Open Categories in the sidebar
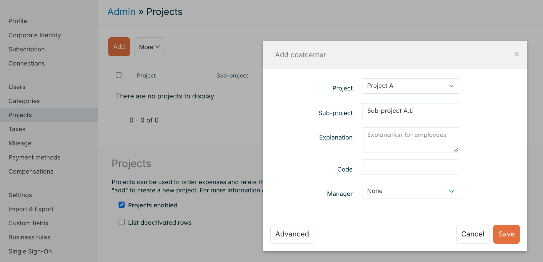This screenshot has width=543, height=262. pyautogui.click(x=24, y=101)
